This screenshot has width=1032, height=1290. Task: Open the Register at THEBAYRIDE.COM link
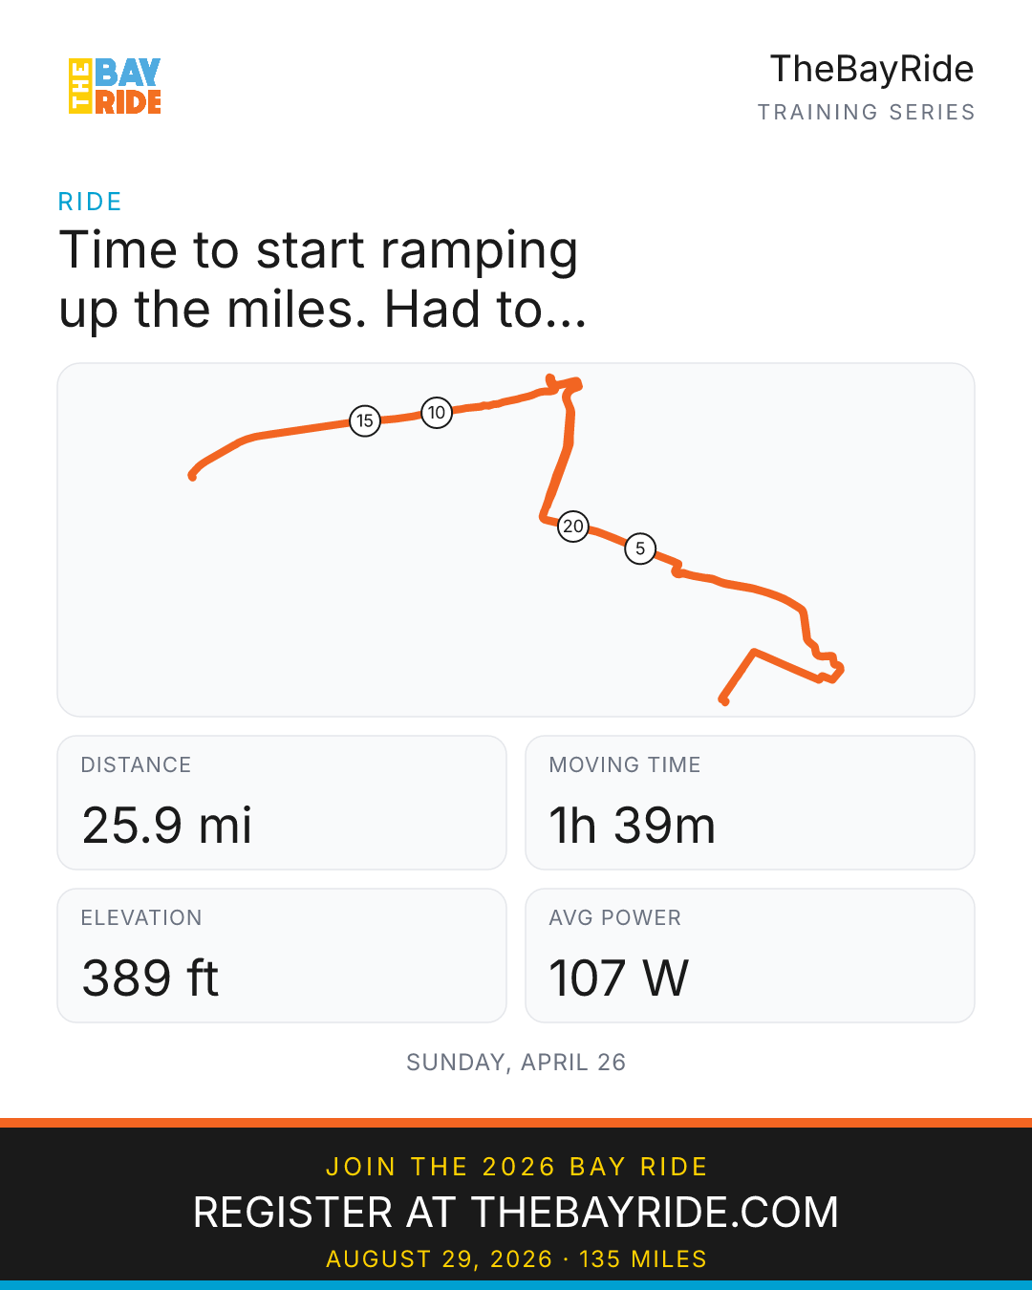click(x=516, y=1213)
